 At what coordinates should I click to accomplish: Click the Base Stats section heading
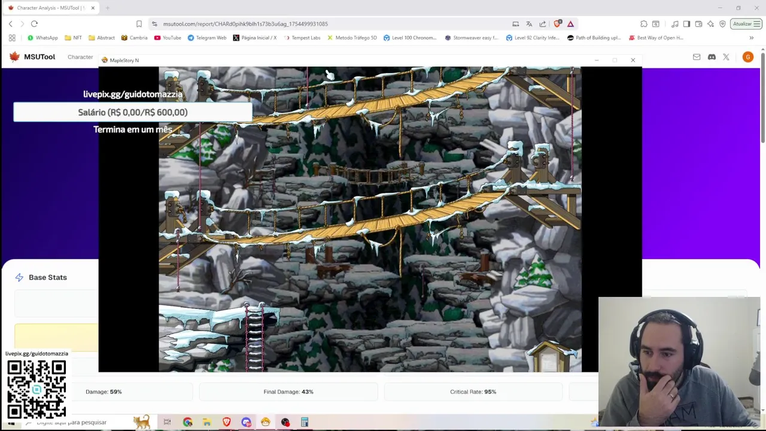(x=48, y=278)
